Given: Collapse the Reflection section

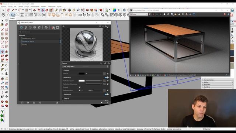Looking at the screenshot, I should pos(63,78).
